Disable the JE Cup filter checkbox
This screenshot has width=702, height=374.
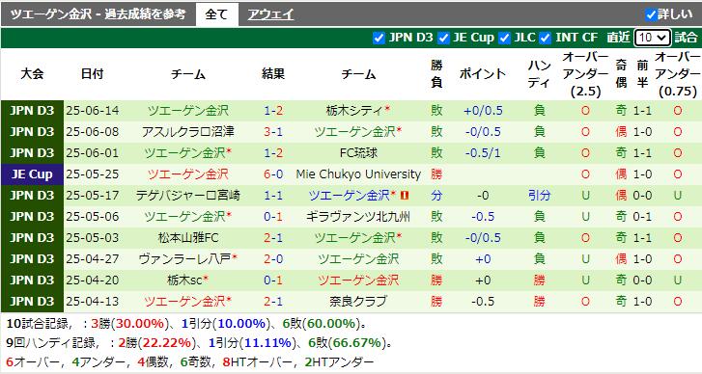coord(443,38)
